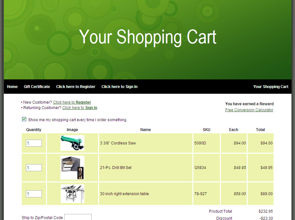Open the Free Conversion Calculator link

tap(249, 110)
